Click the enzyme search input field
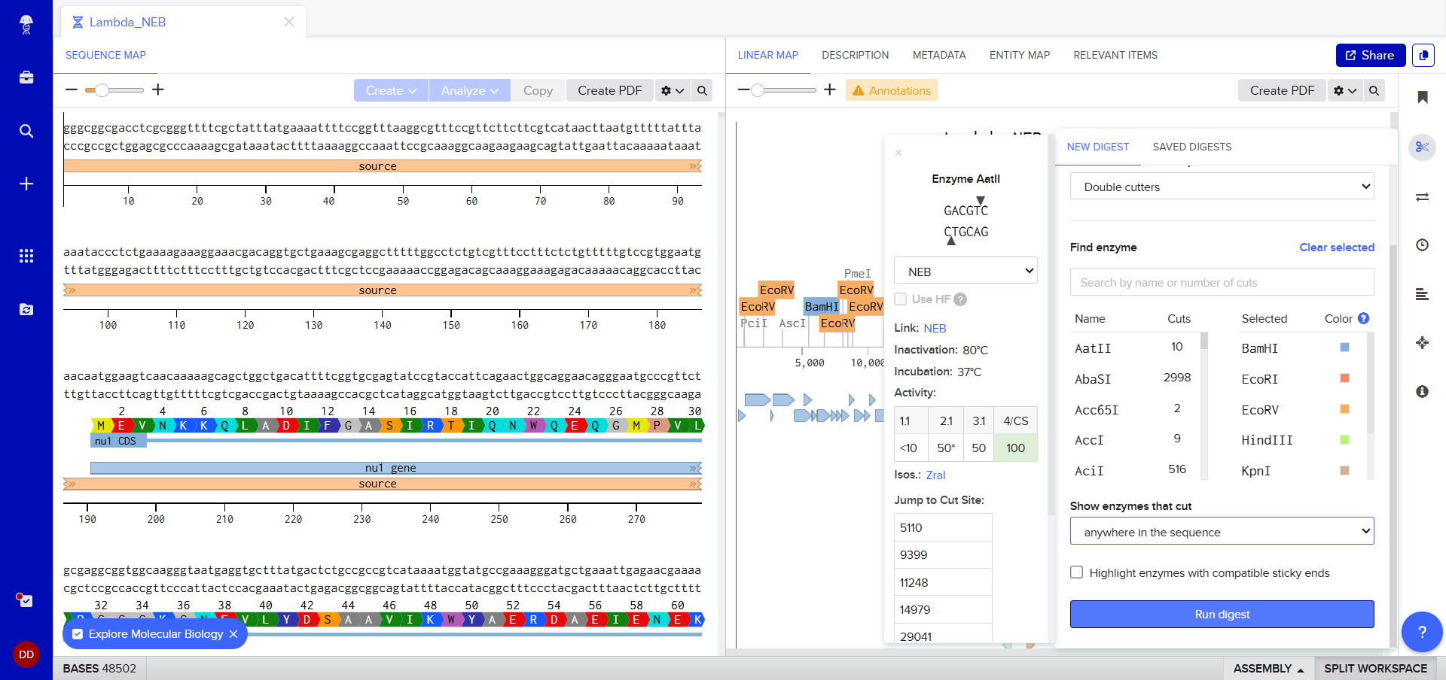 click(1222, 283)
